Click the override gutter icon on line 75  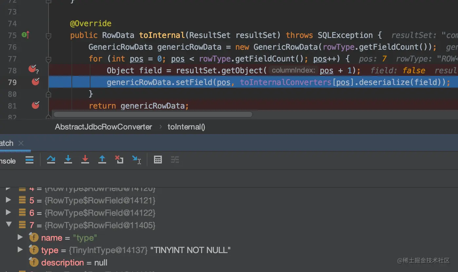pyautogui.click(x=25, y=35)
